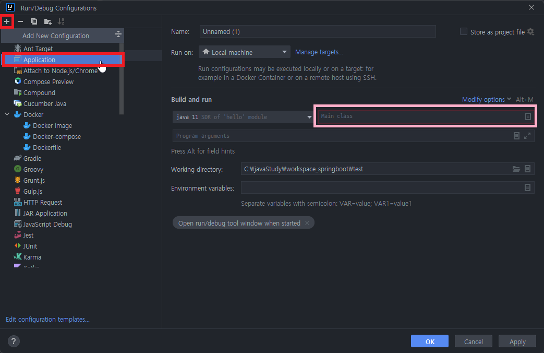Select Docker Image configuration
The image size is (544, 353).
click(x=52, y=126)
